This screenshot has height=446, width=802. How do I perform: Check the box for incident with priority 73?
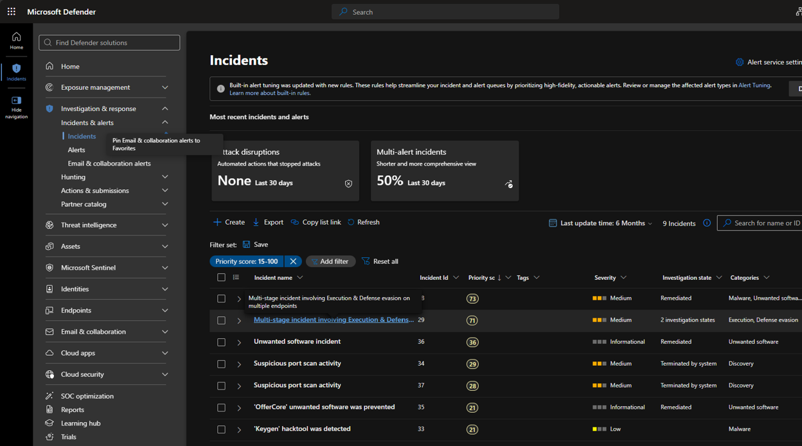(221, 298)
